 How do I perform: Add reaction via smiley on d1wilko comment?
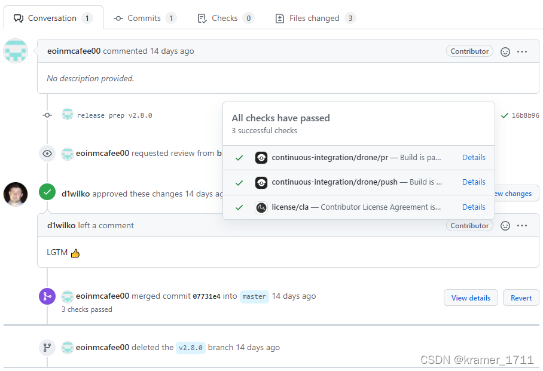[505, 226]
